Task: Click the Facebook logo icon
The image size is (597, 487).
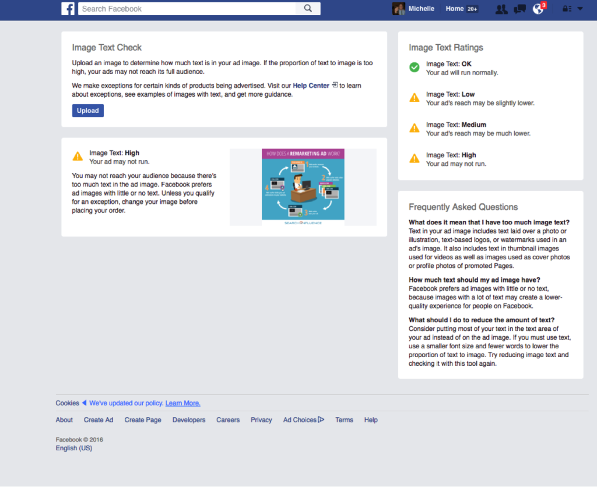Action: pos(68,9)
